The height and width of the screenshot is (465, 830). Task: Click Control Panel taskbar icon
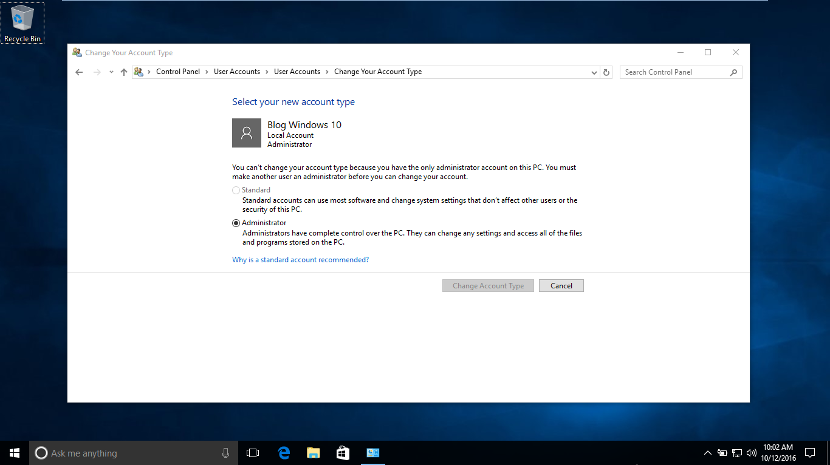pos(373,453)
